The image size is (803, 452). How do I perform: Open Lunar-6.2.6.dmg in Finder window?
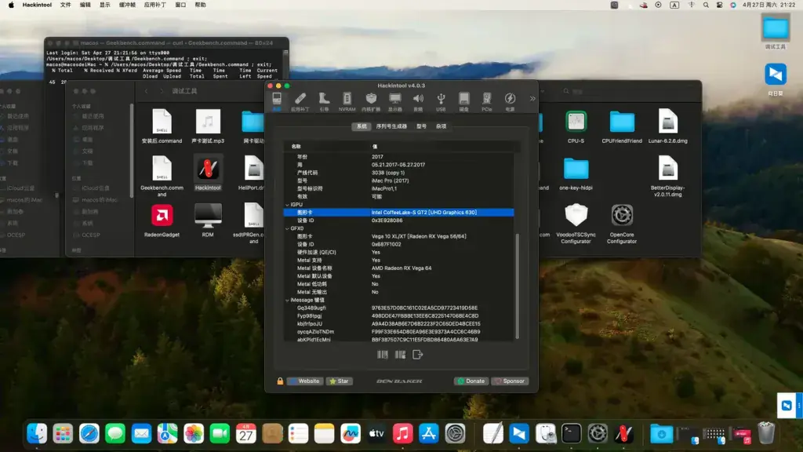click(x=668, y=126)
